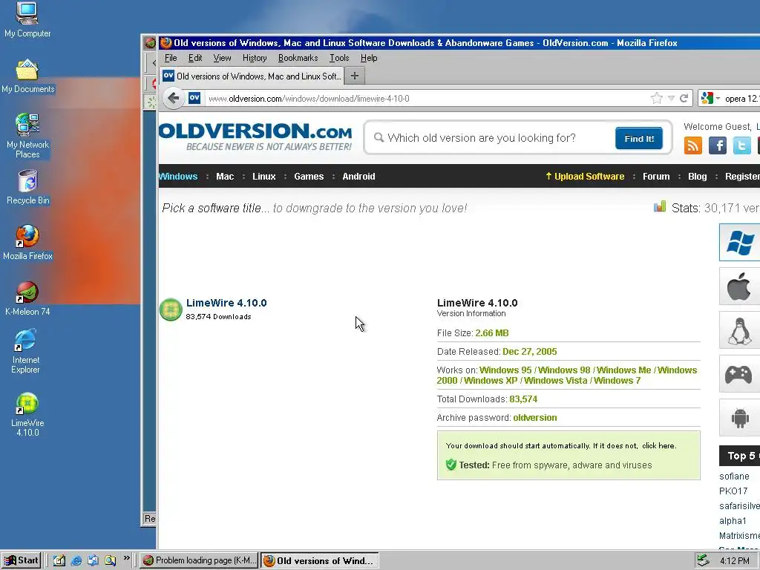Click the OLDVERSION.com site logo

click(x=255, y=137)
